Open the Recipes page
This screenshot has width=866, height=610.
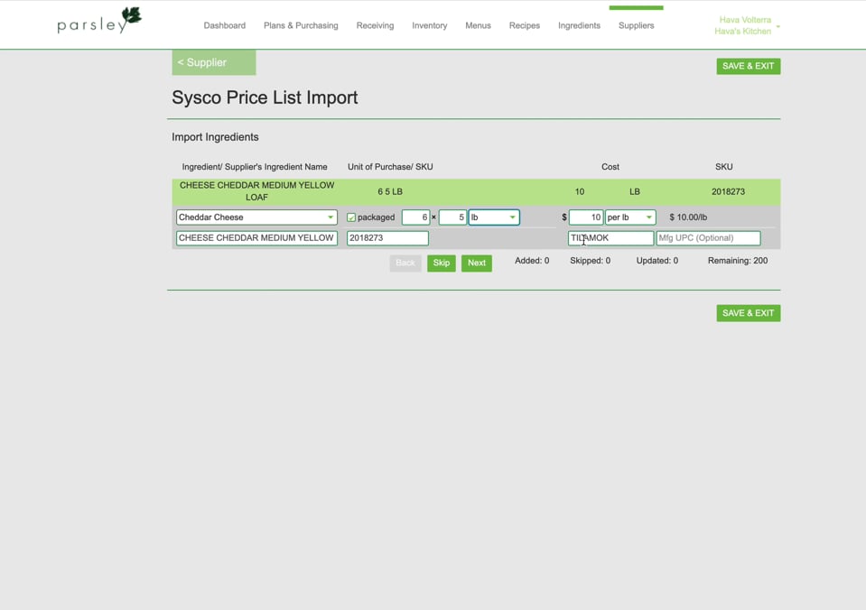[x=524, y=25]
